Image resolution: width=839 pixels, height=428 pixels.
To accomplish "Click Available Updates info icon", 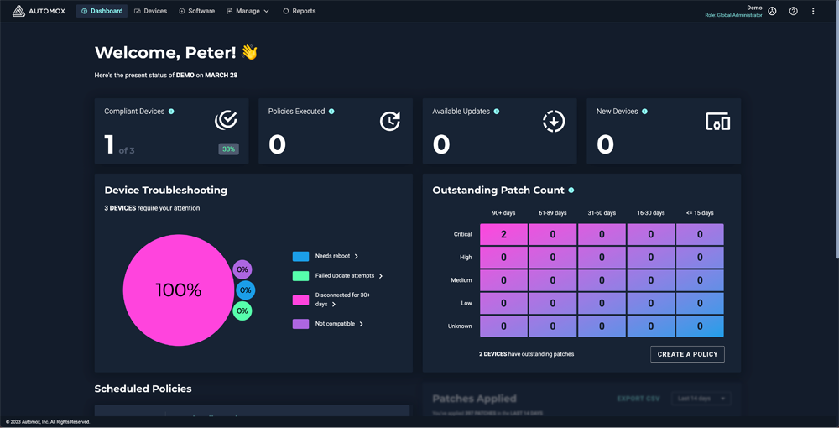I will (497, 112).
